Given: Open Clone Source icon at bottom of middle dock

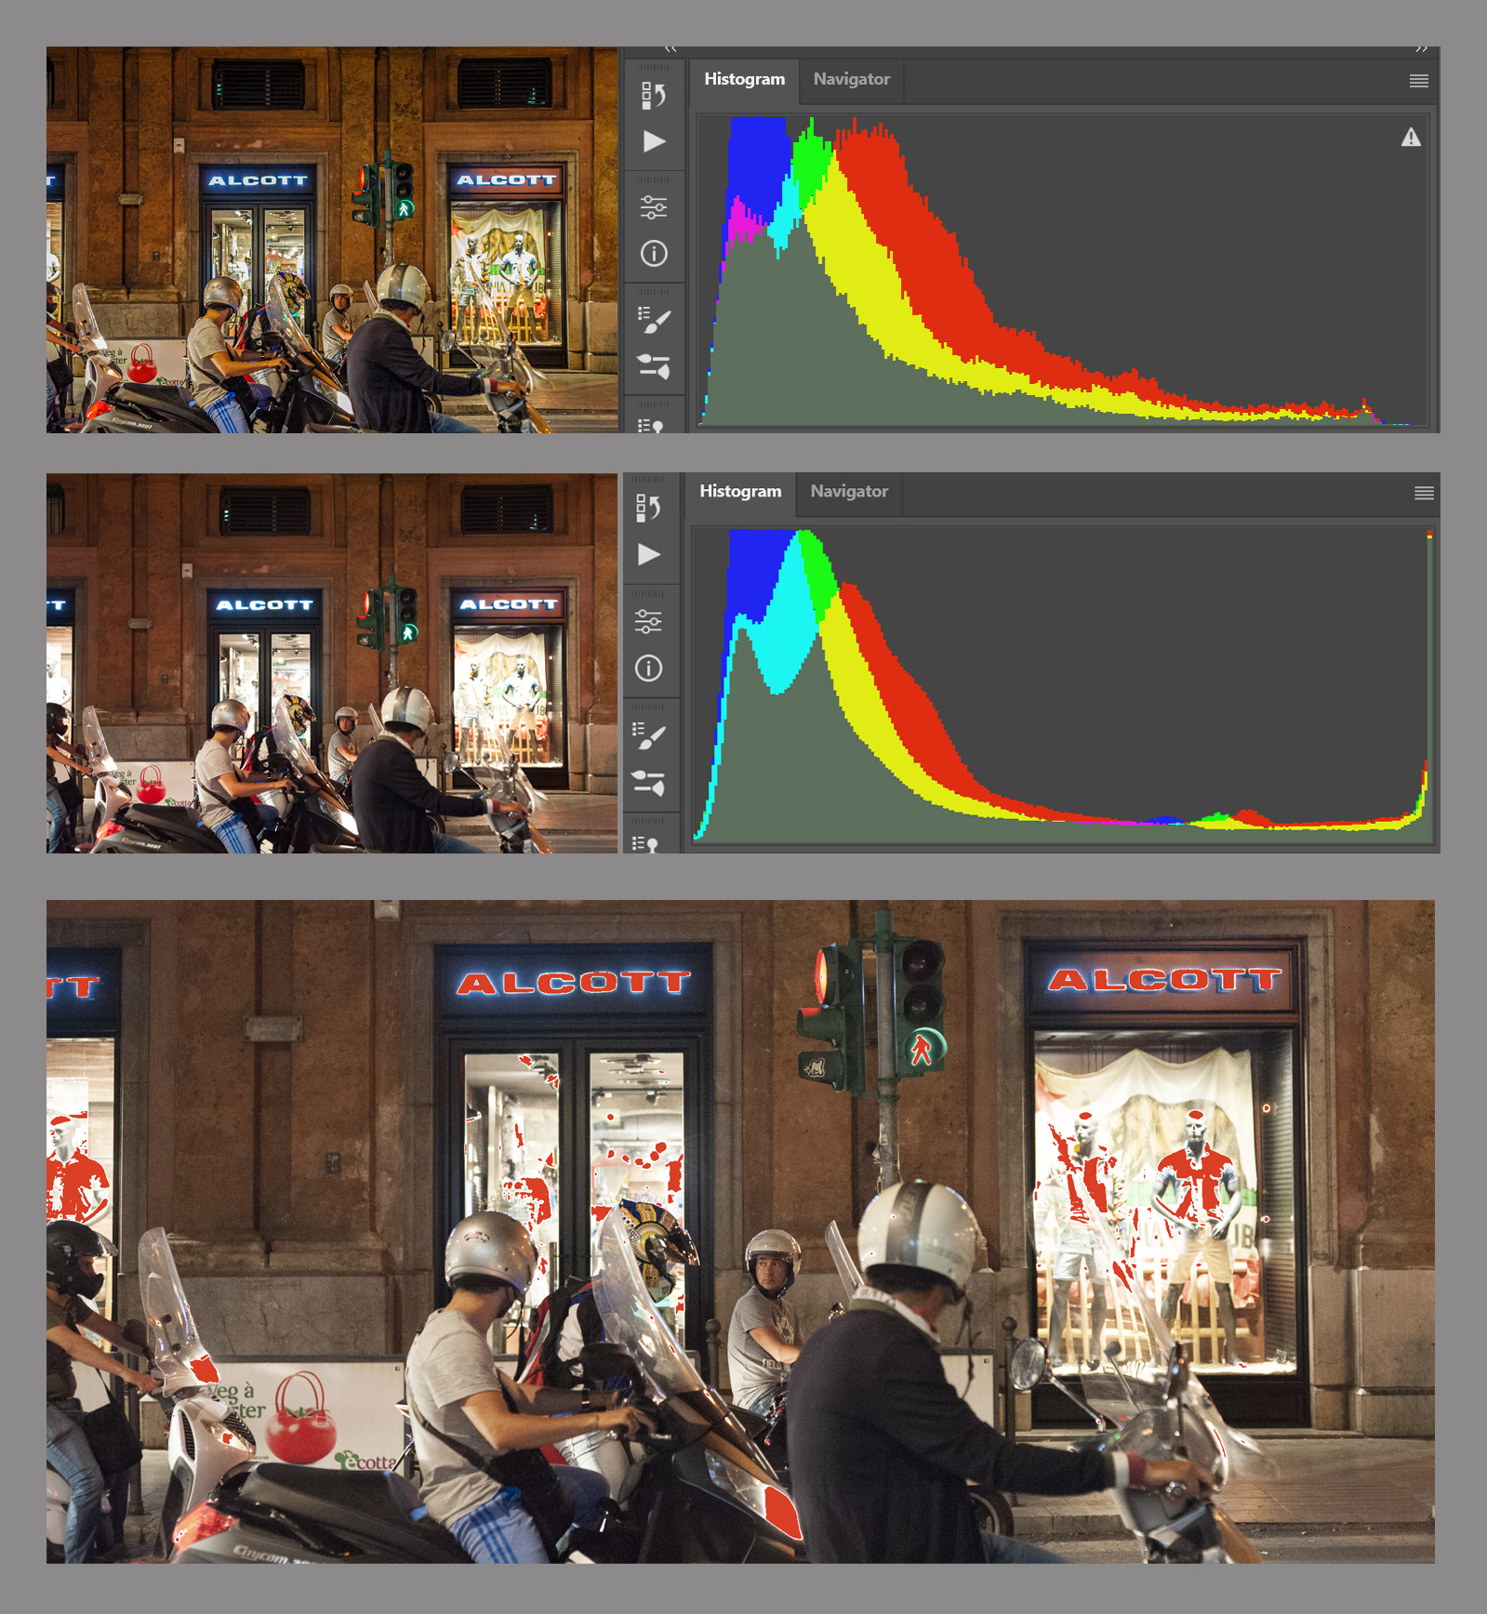Looking at the screenshot, I should [x=645, y=844].
